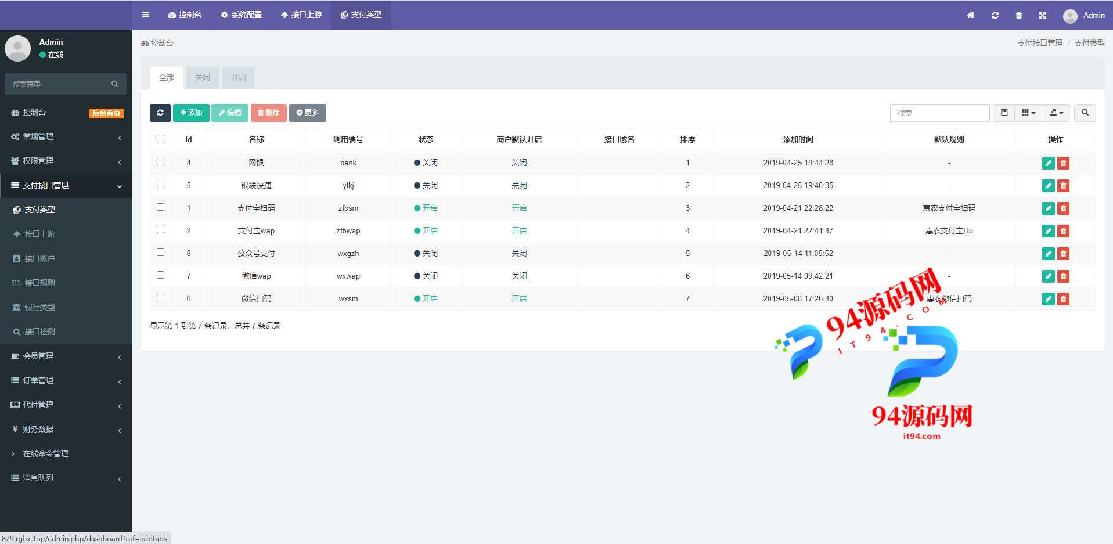Screen dimensions: 1113x544
Task: Switch to the 全部 filter tab
Action: tap(167, 78)
